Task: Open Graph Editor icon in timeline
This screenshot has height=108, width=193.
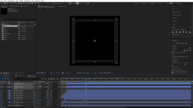Action: [58, 79]
